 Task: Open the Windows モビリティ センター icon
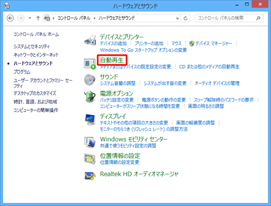click(90, 142)
